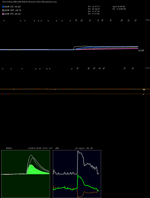Viewport: 150px width, 198px height.
Task: Select the 'DOW MT: 50.73' legend label
Action: 13,10
